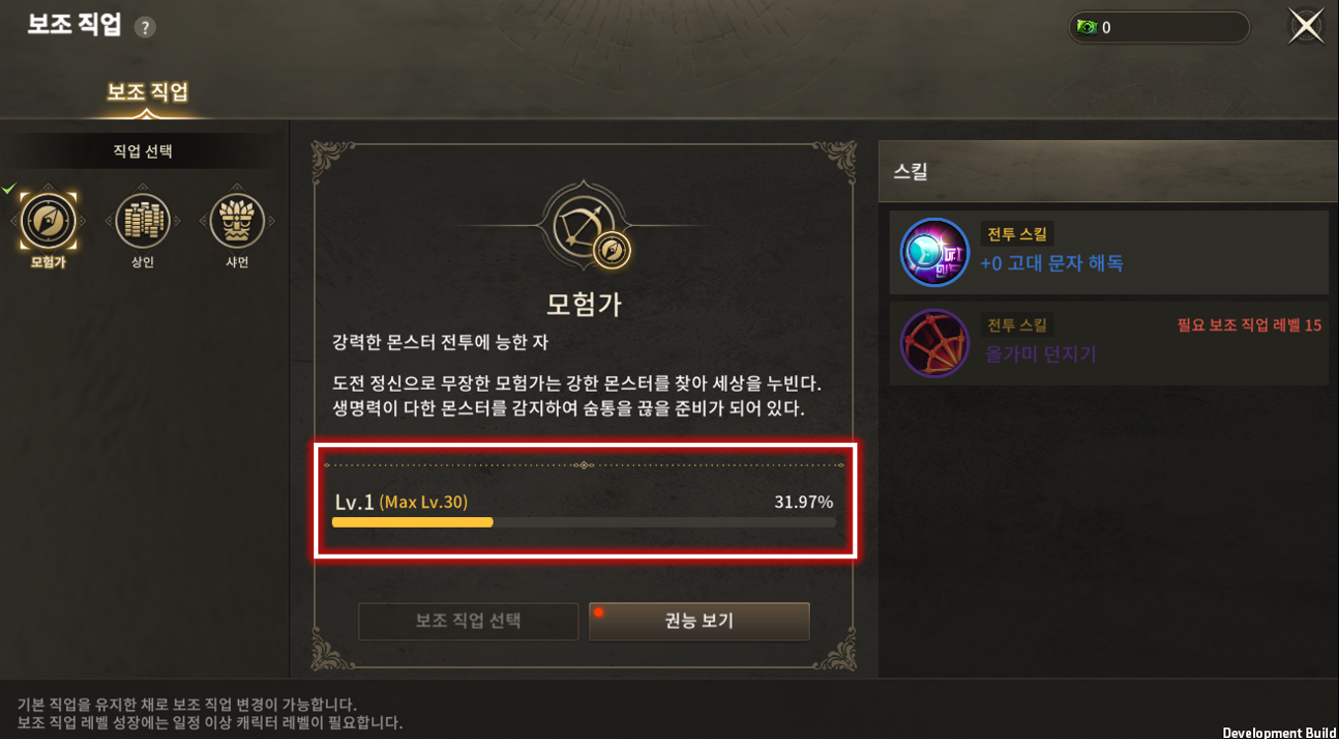Click the 올가미 던지기 skill icon
1339x739 pixels.
click(x=934, y=343)
